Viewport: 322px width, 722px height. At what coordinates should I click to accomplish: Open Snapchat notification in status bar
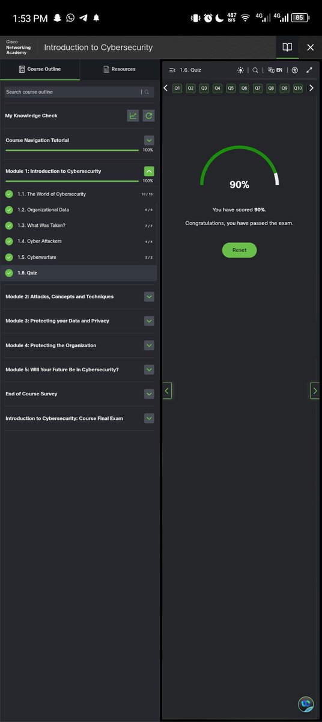coord(58,18)
